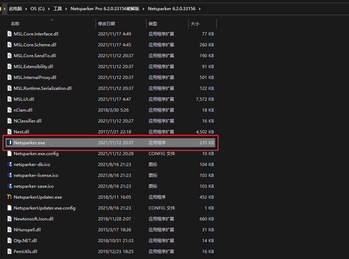Click CONFIG 文件 type of Netsparker.exe.config
Screen dimensions: 349x259
(x=162, y=154)
